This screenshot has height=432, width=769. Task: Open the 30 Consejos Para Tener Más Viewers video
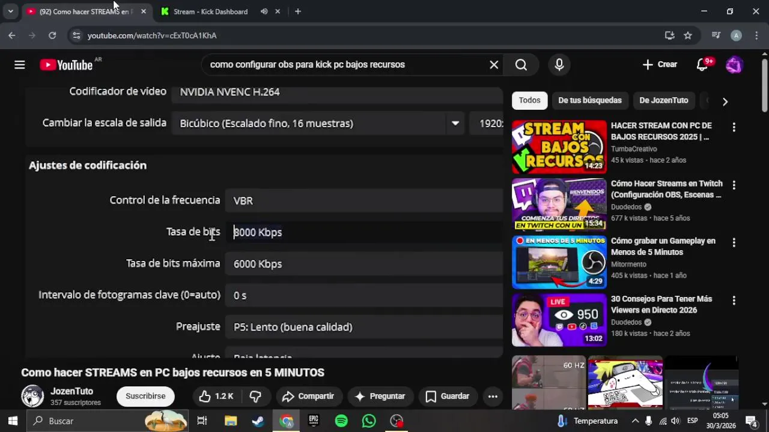coord(661,304)
